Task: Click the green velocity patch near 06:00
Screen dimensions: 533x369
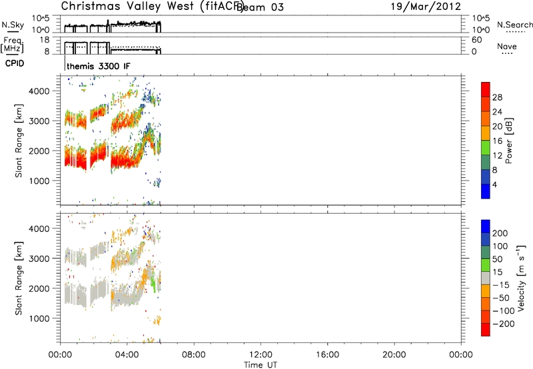Action: [154, 282]
